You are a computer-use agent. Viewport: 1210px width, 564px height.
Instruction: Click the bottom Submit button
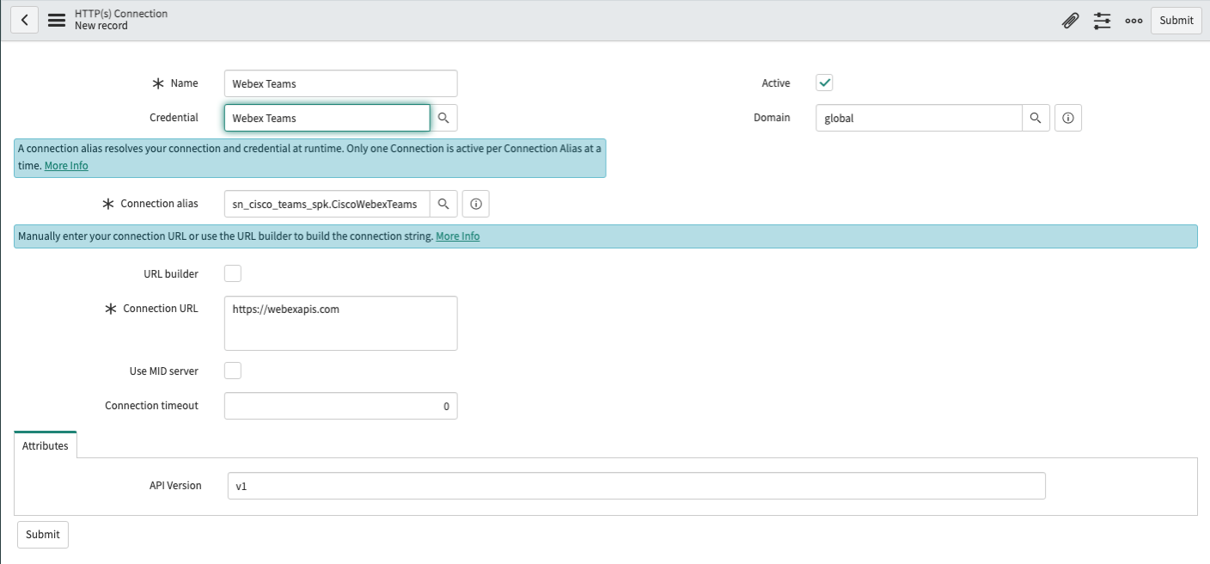click(42, 535)
